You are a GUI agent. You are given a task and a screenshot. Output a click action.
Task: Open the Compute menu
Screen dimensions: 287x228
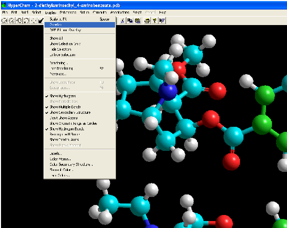coord(99,13)
